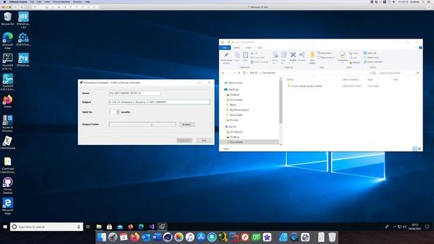Screen dimensions: 434x244
Task: Open Firefox desktop shortcut
Action: 7,101
